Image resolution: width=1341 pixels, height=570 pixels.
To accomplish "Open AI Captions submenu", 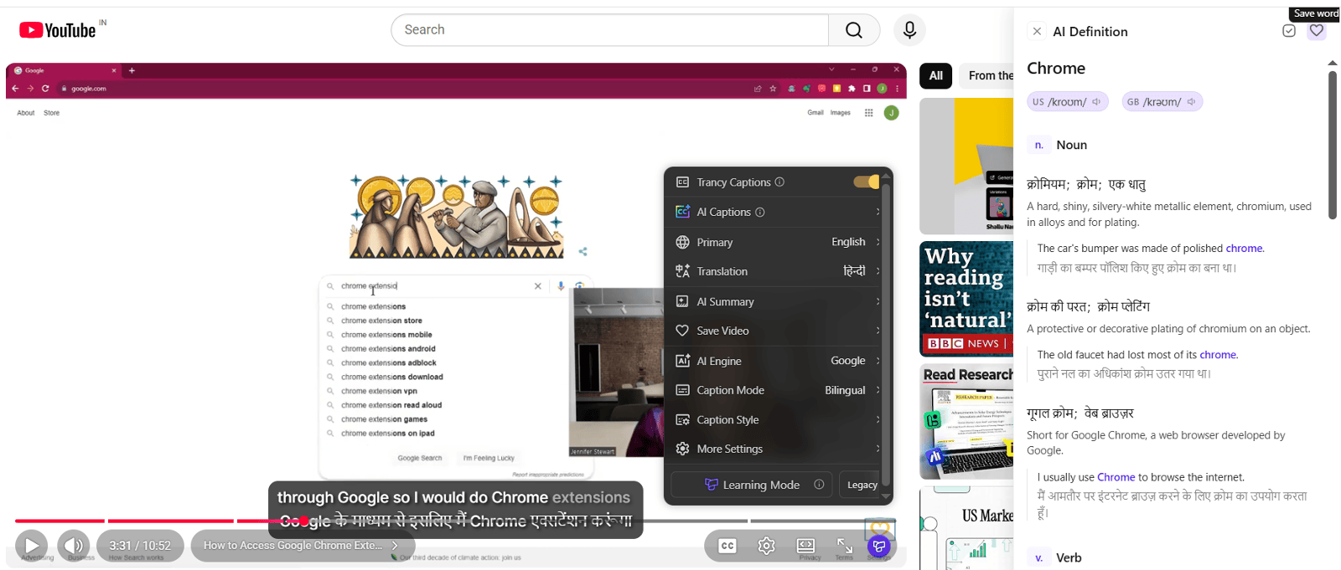I will (x=777, y=212).
